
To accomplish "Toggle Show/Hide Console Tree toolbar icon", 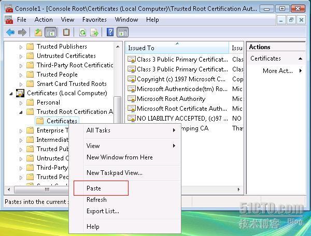I will click(x=51, y=32).
